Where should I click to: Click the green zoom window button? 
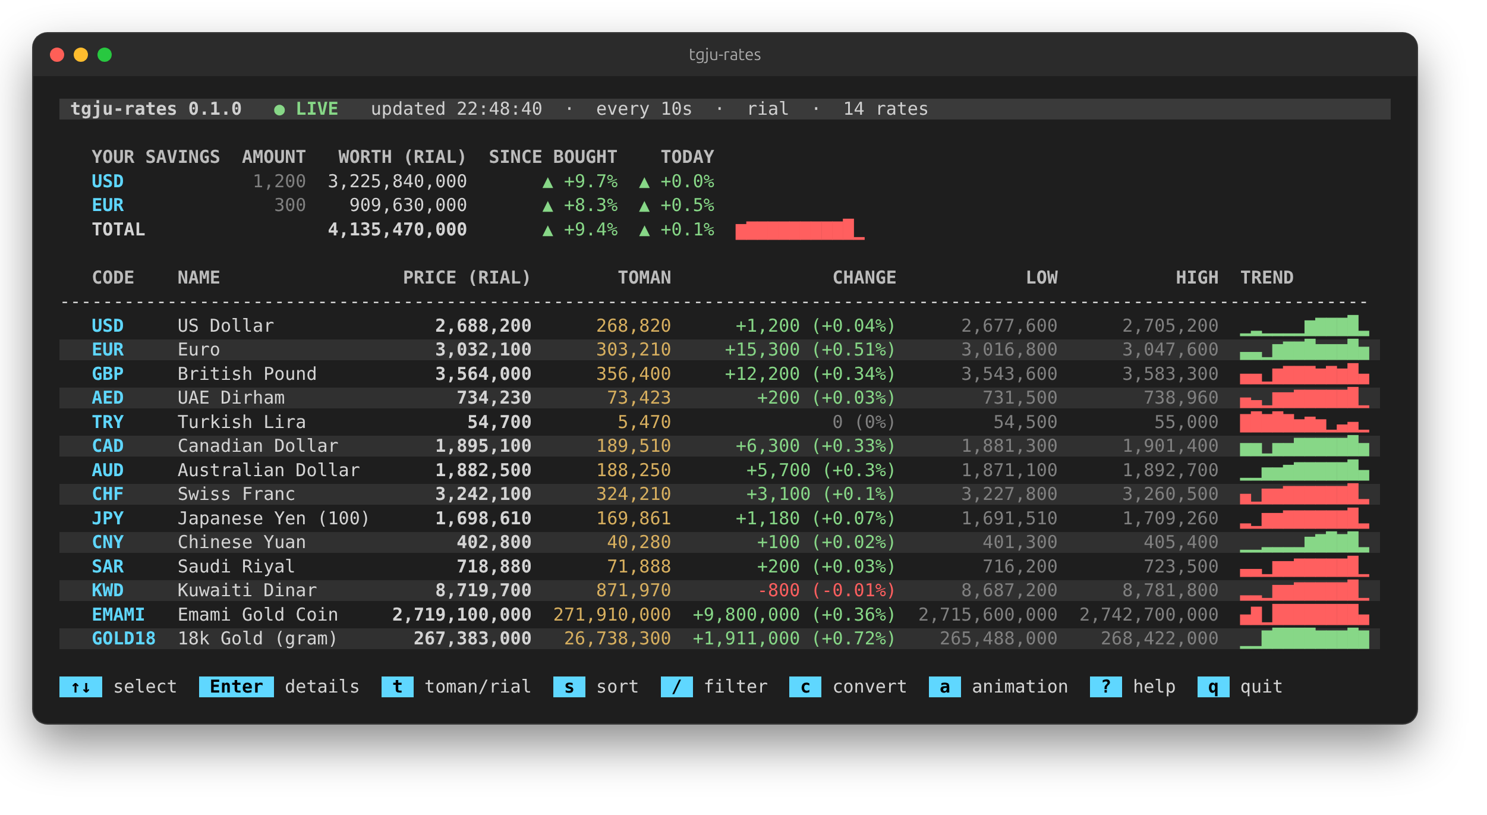105,55
